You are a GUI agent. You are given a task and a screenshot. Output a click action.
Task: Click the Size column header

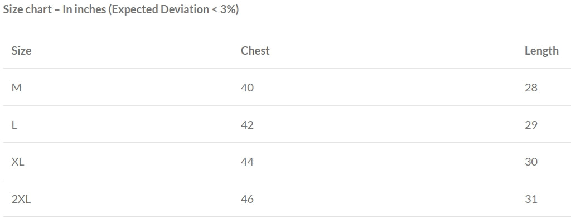[x=21, y=50]
